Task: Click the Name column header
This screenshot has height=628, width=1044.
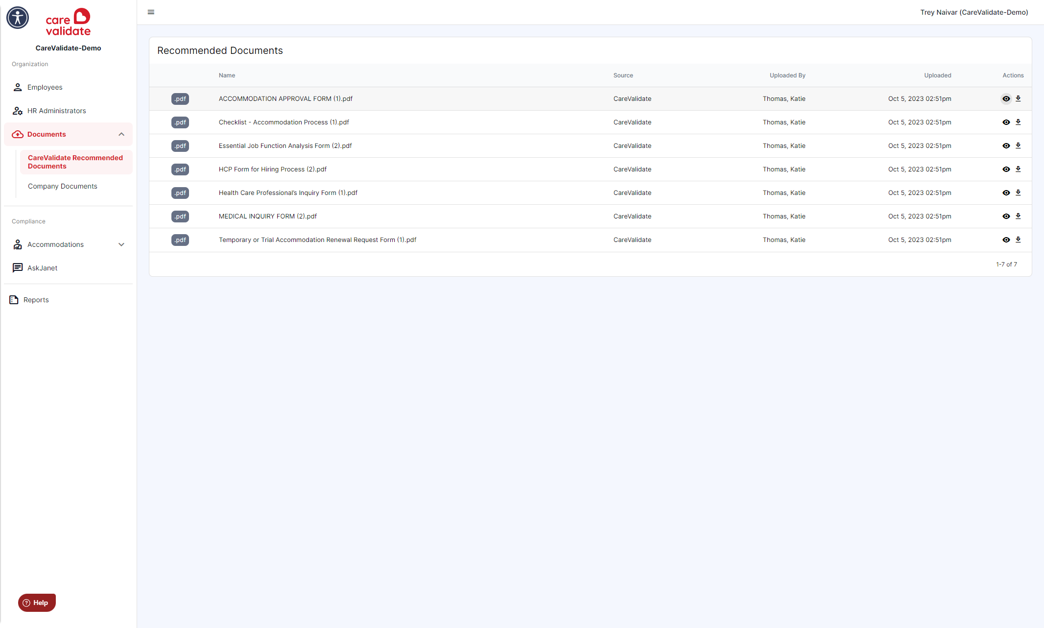Action: [x=227, y=75]
